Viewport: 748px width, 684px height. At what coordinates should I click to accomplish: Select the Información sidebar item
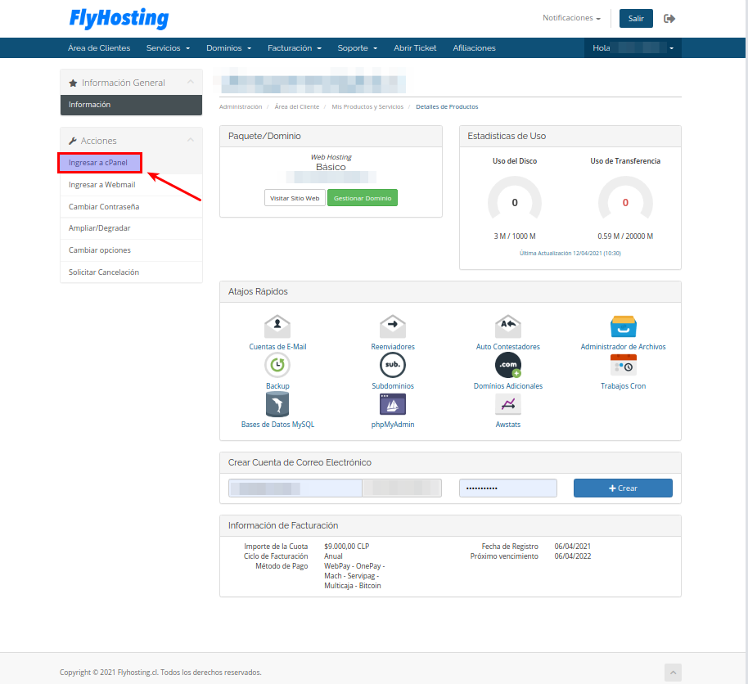point(131,105)
